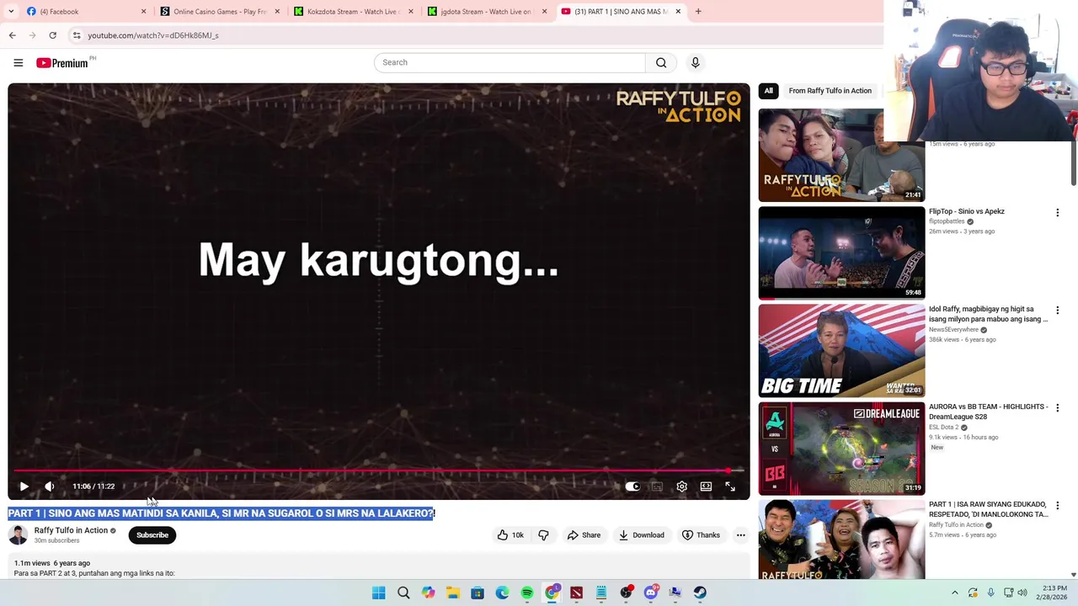Switch to the Kokzdota Stream tab
This screenshot has width=1078, height=606.
(x=352, y=12)
